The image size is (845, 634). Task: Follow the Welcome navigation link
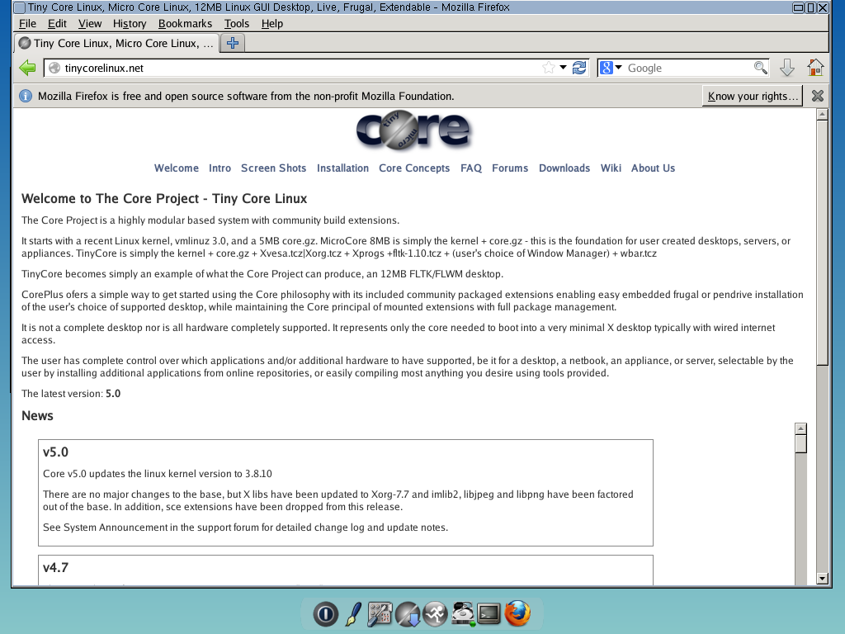click(177, 168)
